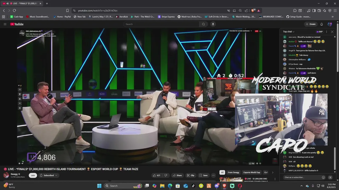Click the address bar URL
Screen dimensions: 339x190
click(x=98, y=11)
